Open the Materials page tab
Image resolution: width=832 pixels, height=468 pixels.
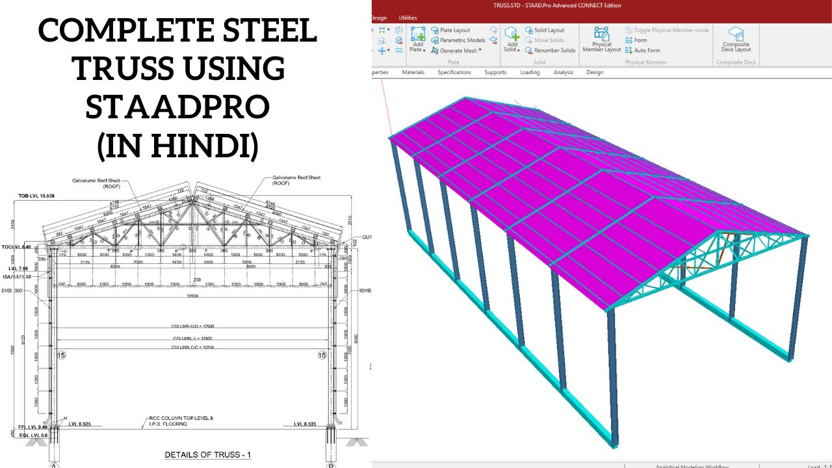tap(413, 72)
